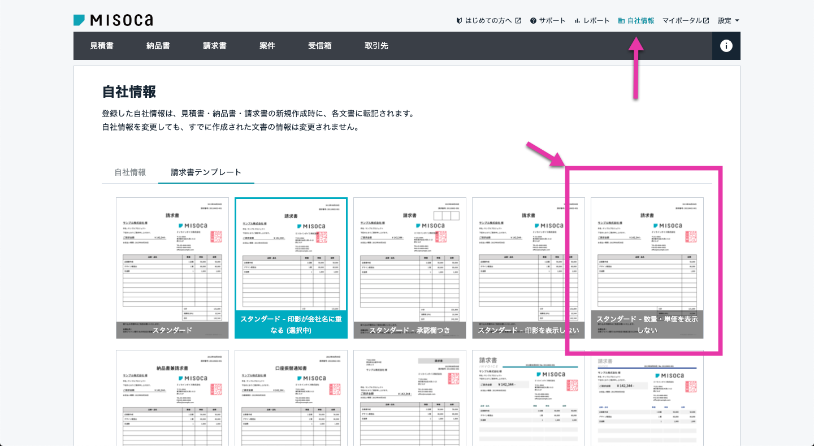Open the マイポータル external link
The image size is (814, 446).
point(686,20)
